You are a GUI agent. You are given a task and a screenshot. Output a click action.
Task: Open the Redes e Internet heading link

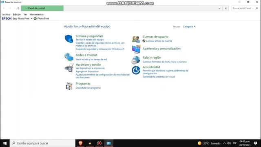[86, 55]
